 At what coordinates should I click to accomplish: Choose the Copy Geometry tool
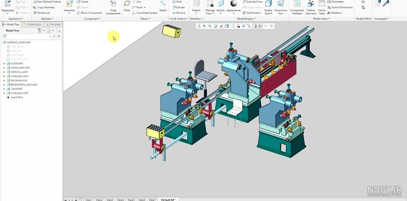pyautogui.click(x=44, y=7)
